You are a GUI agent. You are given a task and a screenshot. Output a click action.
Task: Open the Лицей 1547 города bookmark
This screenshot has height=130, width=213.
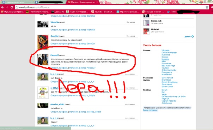pyautogui.click(x=77, y=12)
